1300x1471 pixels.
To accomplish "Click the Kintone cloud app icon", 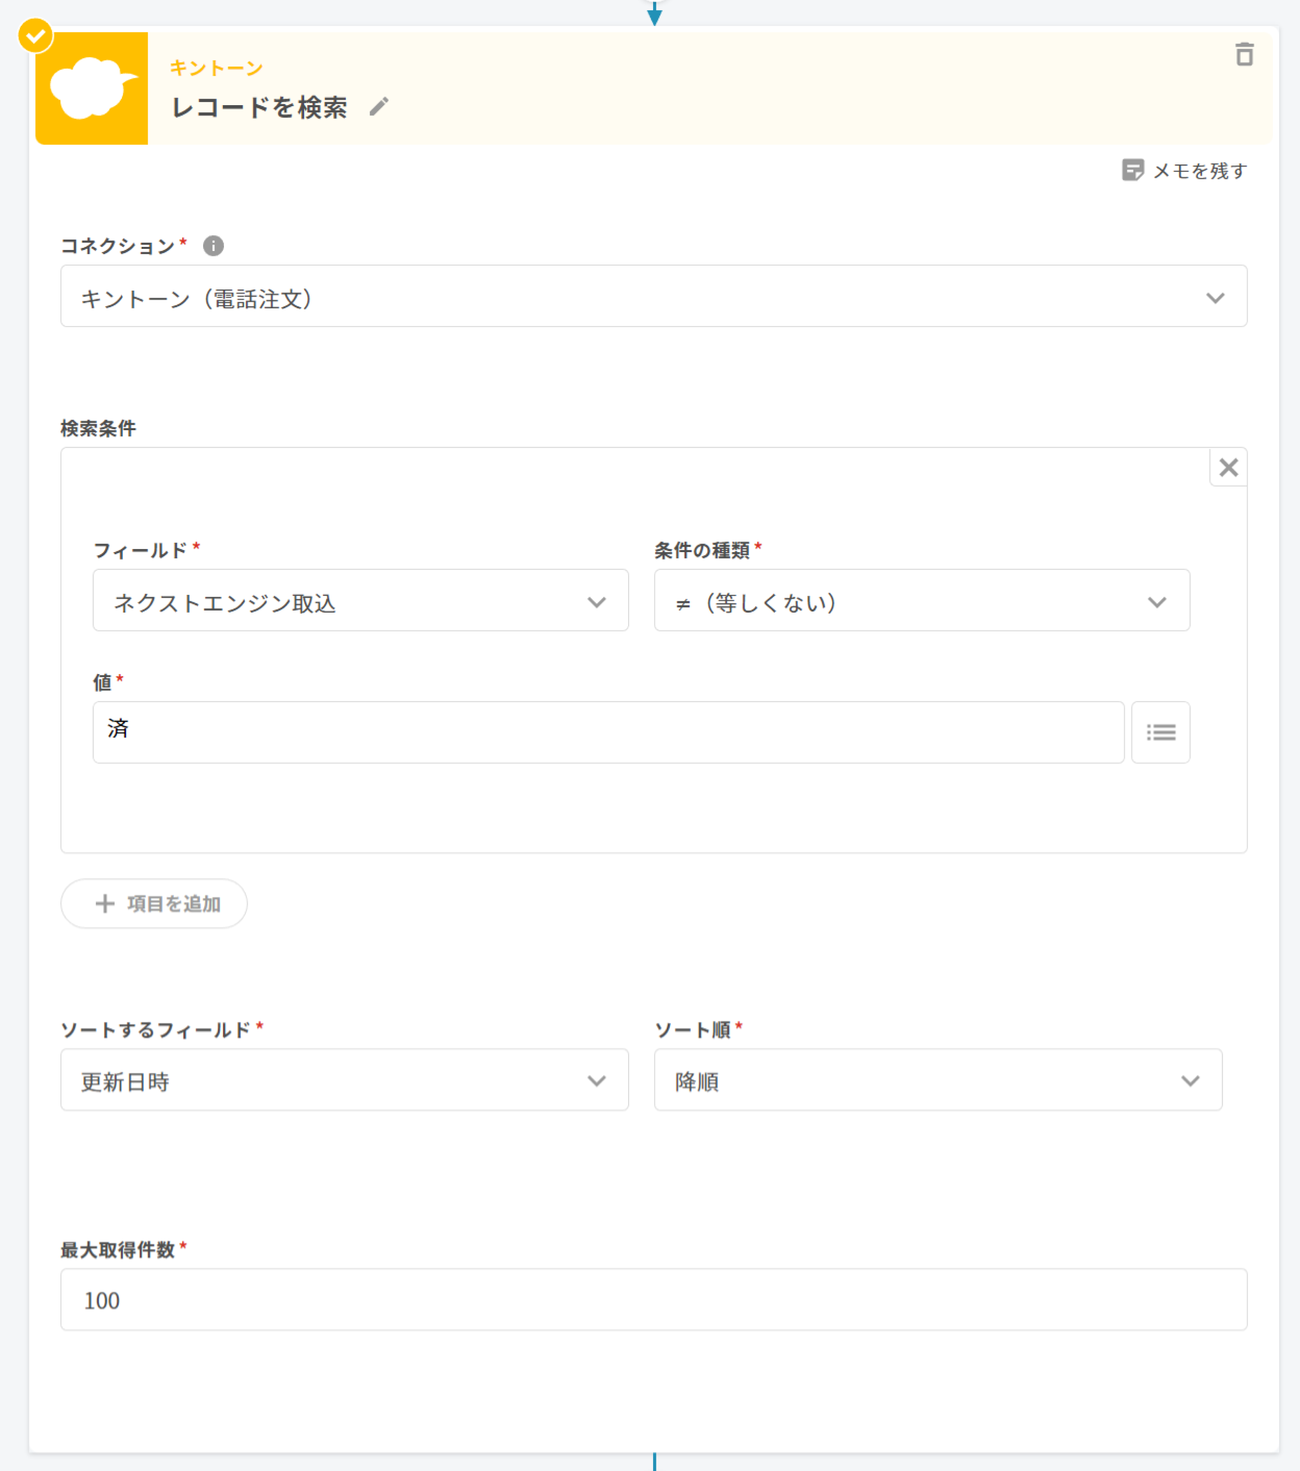I will (92, 88).
